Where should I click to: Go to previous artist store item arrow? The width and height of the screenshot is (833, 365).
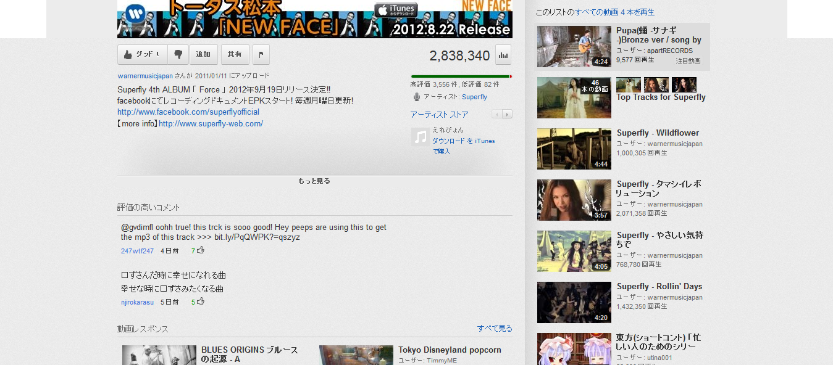pyautogui.click(x=496, y=114)
